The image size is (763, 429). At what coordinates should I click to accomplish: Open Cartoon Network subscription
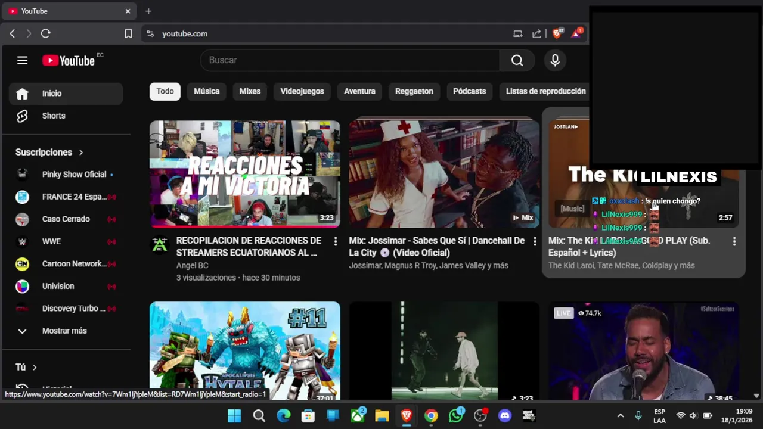coord(66,264)
